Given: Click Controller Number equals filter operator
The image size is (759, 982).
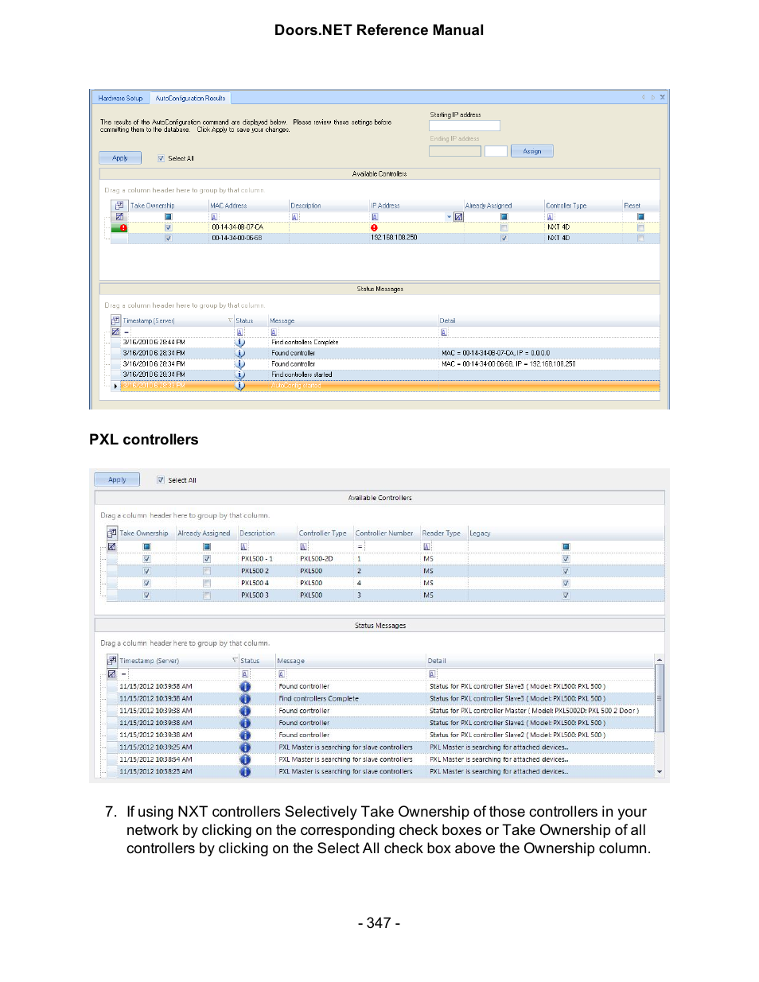Looking at the screenshot, I should (x=360, y=546).
